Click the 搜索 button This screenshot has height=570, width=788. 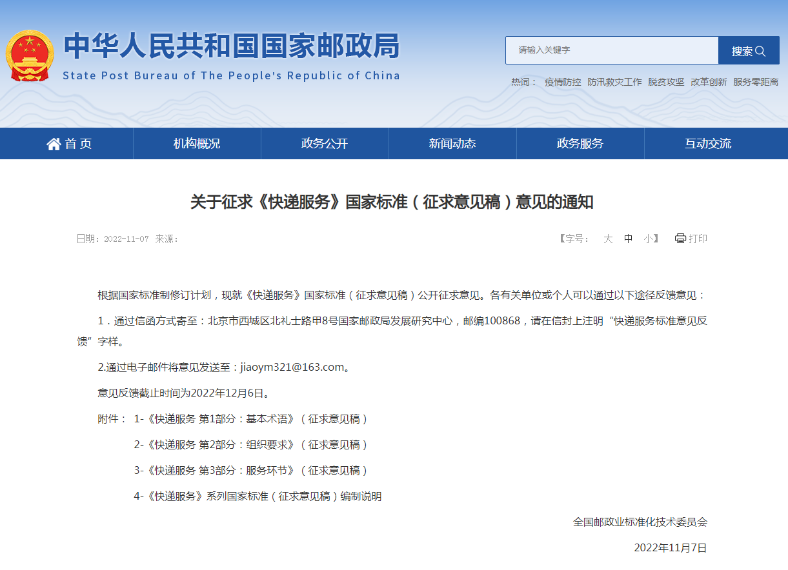(749, 50)
